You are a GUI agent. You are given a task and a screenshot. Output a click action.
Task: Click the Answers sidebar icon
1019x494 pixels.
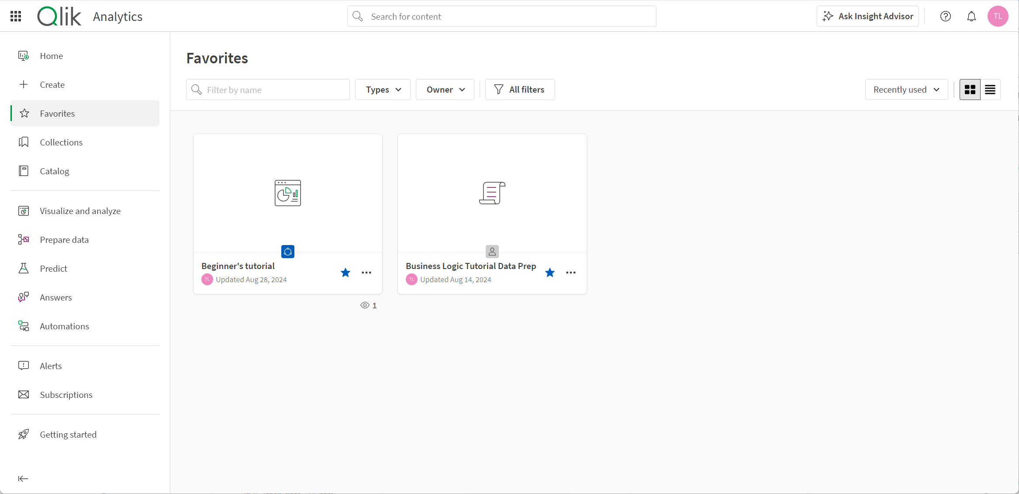point(24,297)
